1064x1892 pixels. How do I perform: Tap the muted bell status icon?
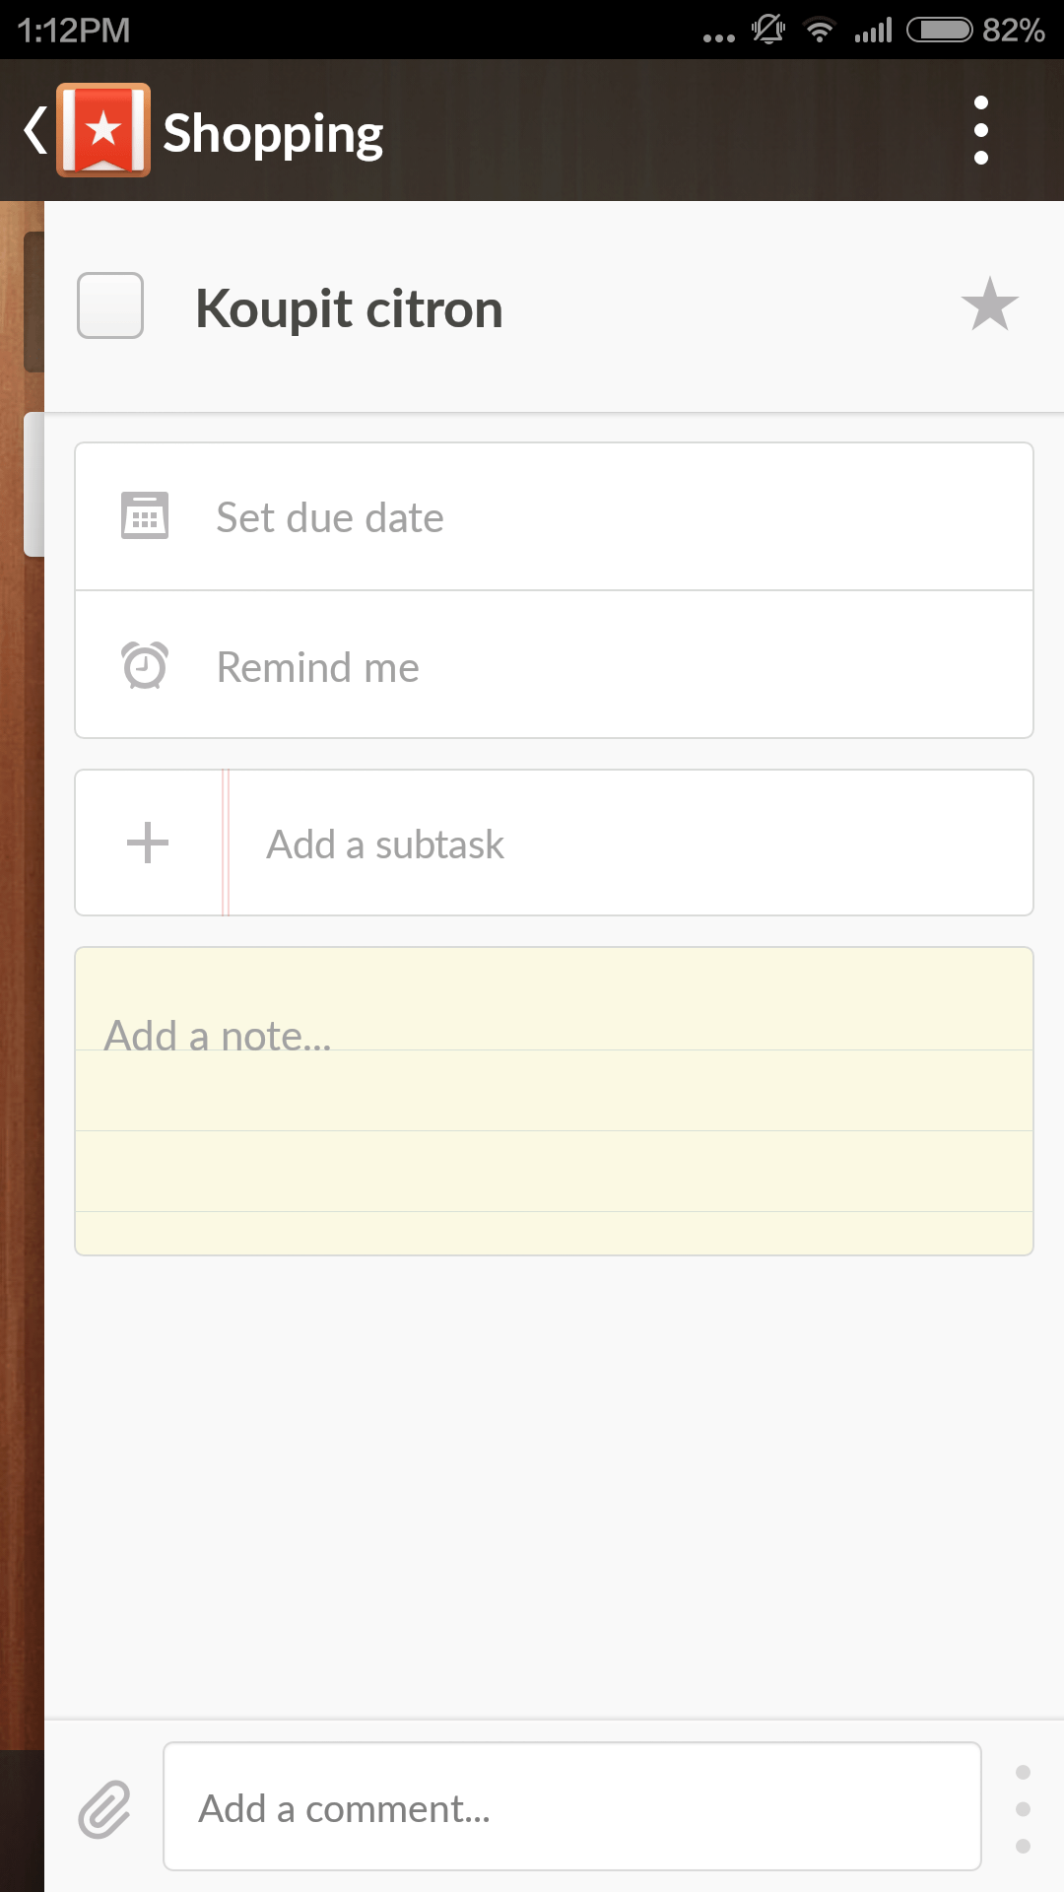(768, 29)
